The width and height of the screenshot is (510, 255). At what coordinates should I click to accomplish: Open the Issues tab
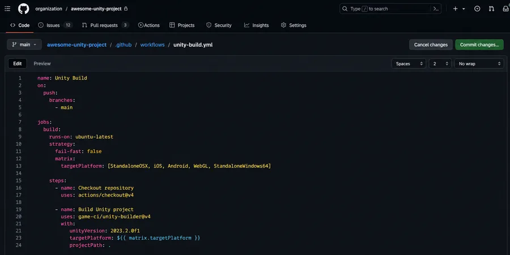55,25
